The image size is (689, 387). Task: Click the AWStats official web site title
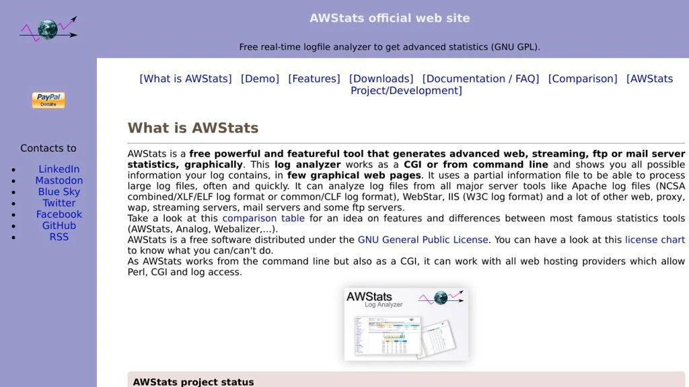(390, 18)
